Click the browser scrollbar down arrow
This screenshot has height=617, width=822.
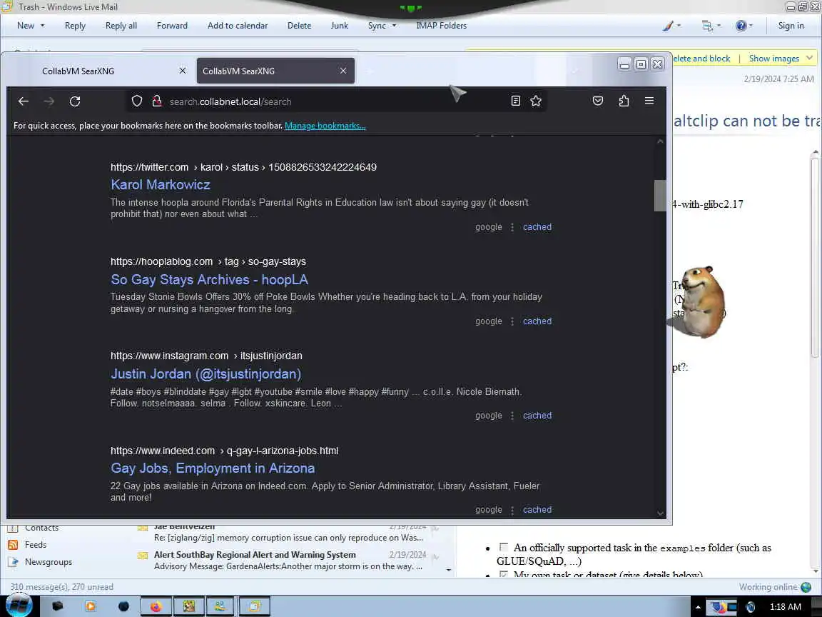coord(660,513)
